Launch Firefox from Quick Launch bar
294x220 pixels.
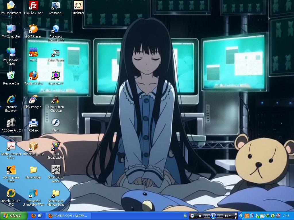[x=34, y=216]
